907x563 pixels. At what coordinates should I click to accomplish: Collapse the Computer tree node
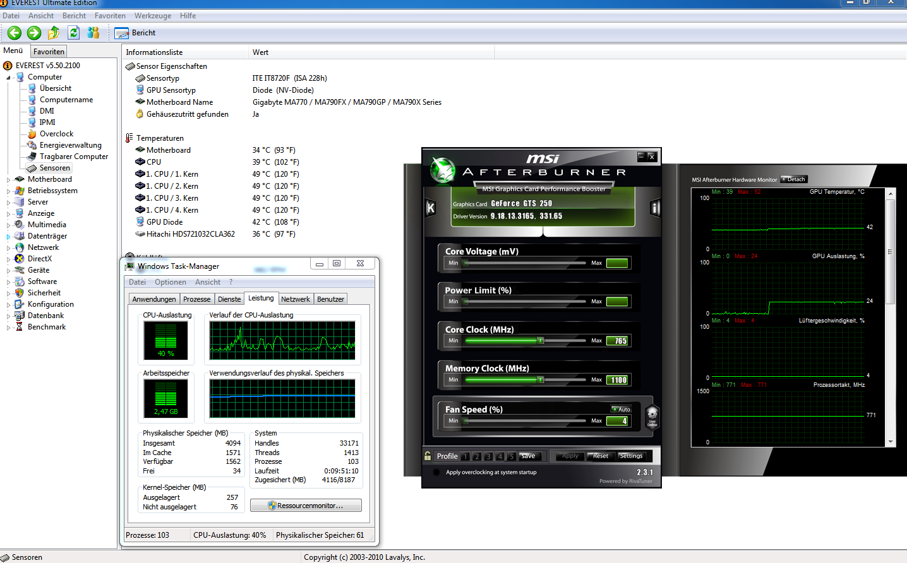pos(9,78)
